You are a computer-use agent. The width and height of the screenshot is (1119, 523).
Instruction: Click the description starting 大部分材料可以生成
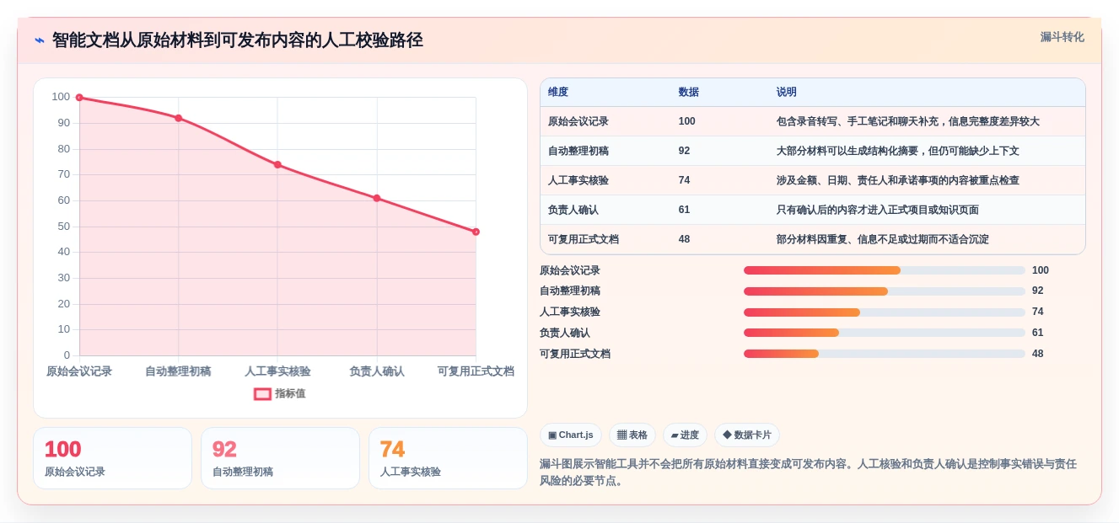[897, 151]
